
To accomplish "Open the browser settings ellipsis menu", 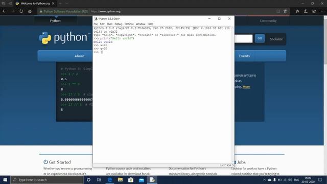I will click(x=322, y=11).
